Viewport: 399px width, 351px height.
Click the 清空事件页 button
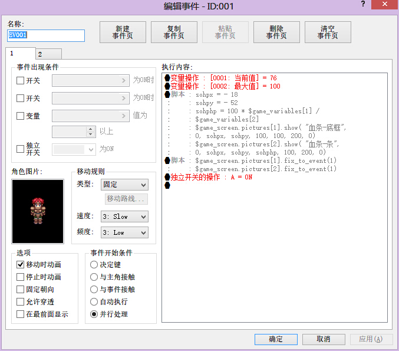click(328, 32)
